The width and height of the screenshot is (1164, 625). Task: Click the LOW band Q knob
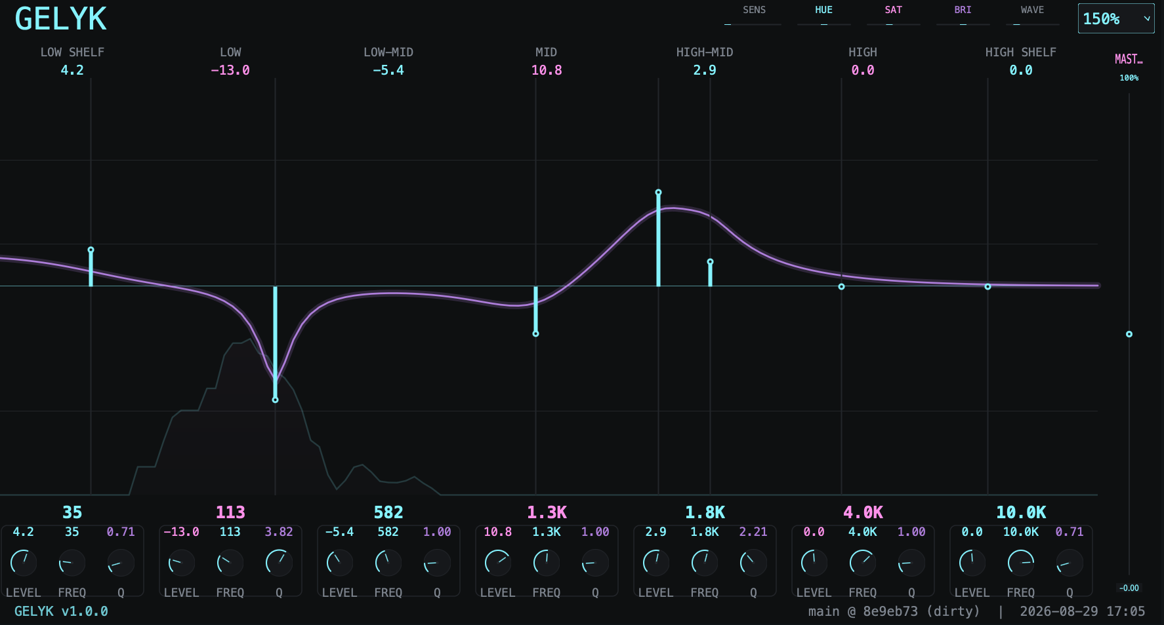point(279,563)
